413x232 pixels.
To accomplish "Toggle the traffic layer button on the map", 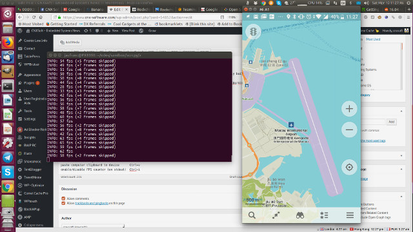I will (x=253, y=32).
